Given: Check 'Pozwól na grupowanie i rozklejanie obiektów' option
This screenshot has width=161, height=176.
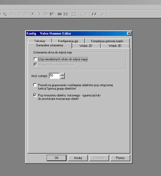Looking at the screenshot, I should click(35, 85).
